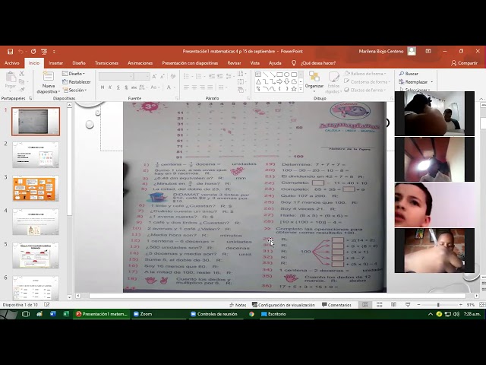Open Word from the taskbar

[52, 314]
